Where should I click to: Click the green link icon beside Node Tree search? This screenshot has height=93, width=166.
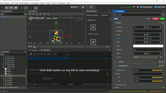[x=26, y=14]
